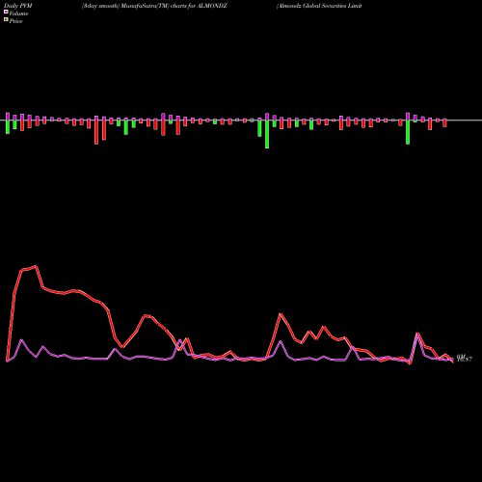Click the tallest green volume bar mid-chart
The height and width of the screenshot is (482, 482).
click(267, 134)
